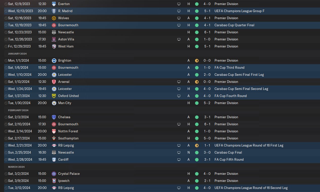The height and width of the screenshot is (192, 320).
Task: Click the Crystal Palace club badge
Action: [54, 174]
